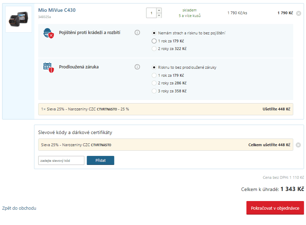Click the '1× Sleva 25% - Narozeniny CZC' item discount text
The image size is (306, 225).
[85, 109]
